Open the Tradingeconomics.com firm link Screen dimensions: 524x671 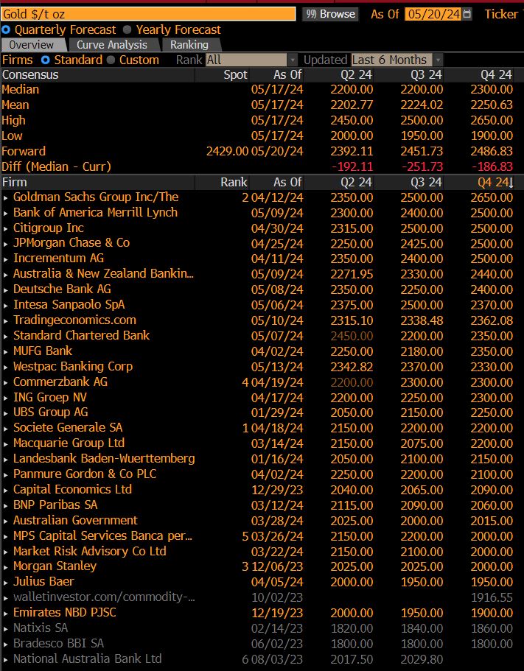(x=74, y=320)
